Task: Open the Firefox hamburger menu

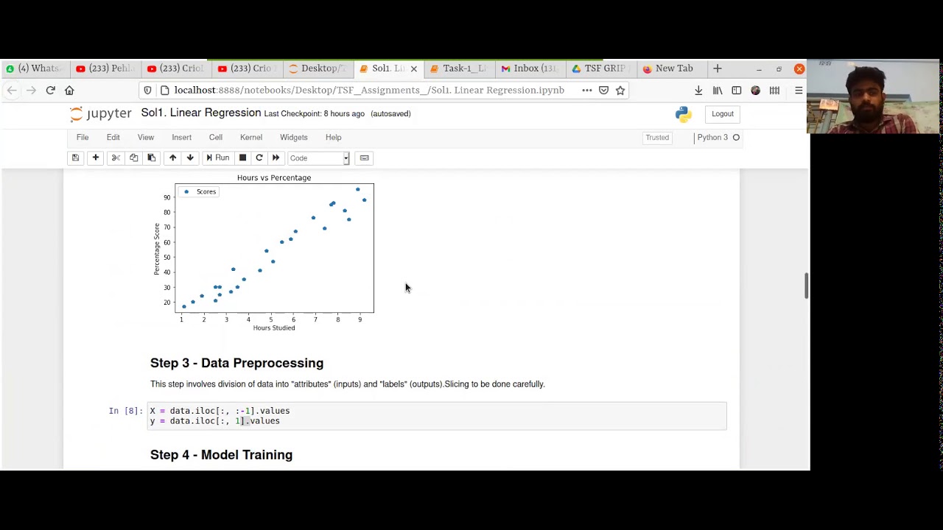Action: point(799,90)
